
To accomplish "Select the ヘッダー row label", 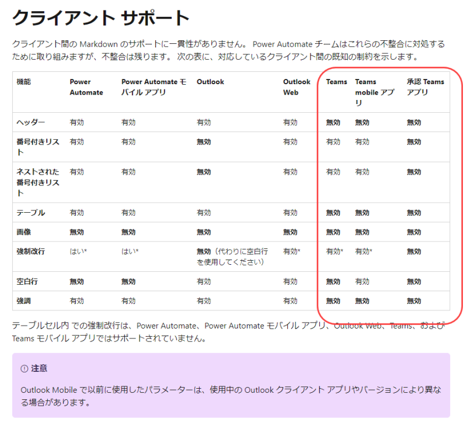I will click(x=31, y=122).
